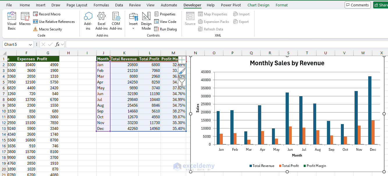Open the Power Pivot tab
The height and width of the screenshot is (176, 388).
[231, 5]
